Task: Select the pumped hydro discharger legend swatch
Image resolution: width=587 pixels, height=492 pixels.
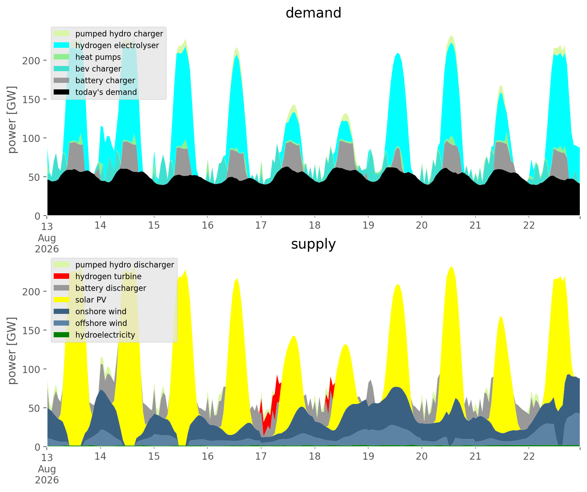Action: (x=62, y=265)
